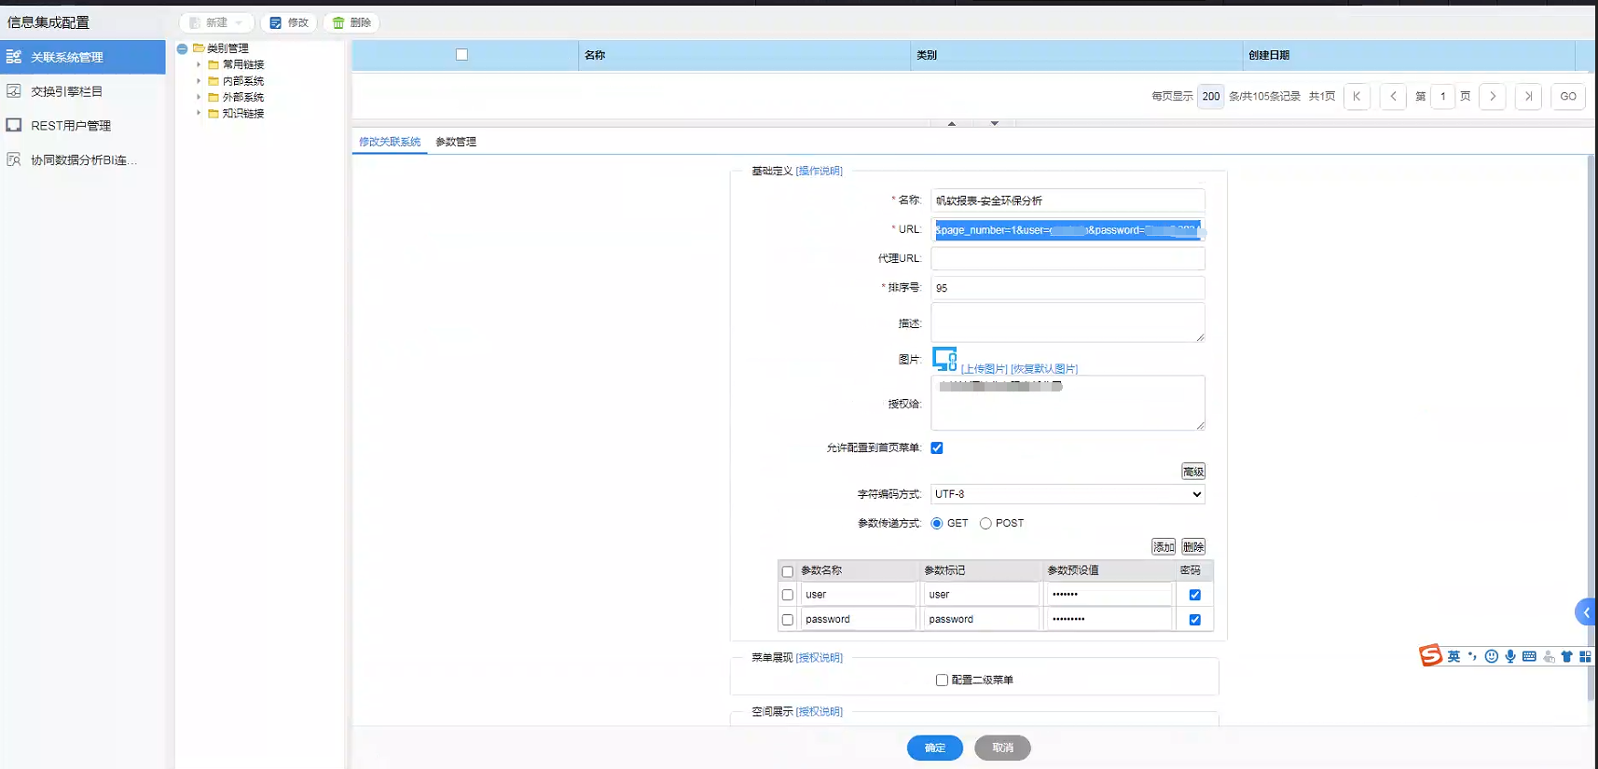
Task: Expand the 内部系统 folder arrow
Action: coord(199,81)
